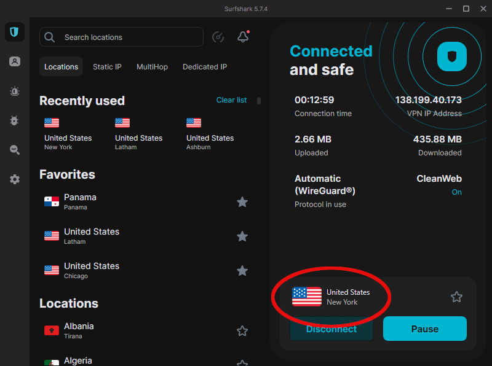Click the large US flag in connection card
Screen dimensions: 492x366
click(x=307, y=297)
